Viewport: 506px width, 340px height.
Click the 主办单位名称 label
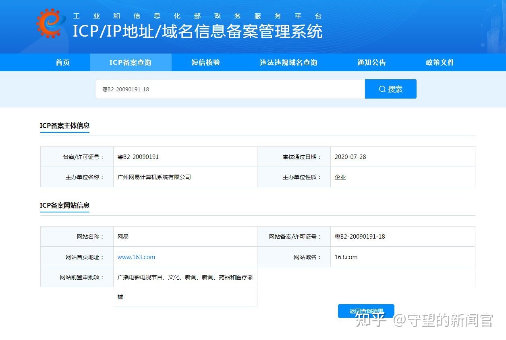(85, 177)
